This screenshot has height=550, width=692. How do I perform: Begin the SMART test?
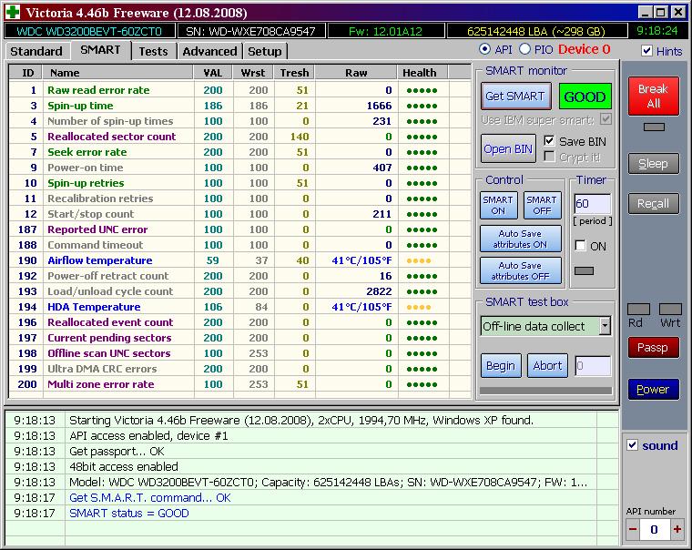tap(501, 365)
